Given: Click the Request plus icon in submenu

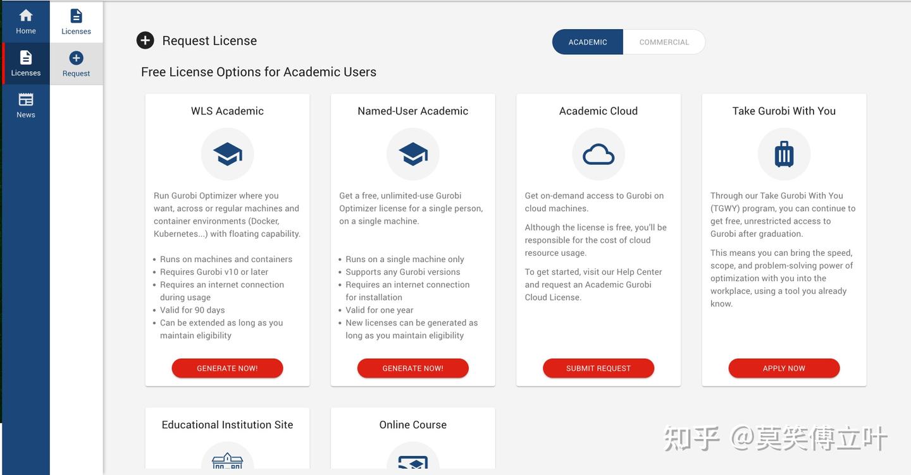Looking at the screenshot, I should (x=76, y=58).
